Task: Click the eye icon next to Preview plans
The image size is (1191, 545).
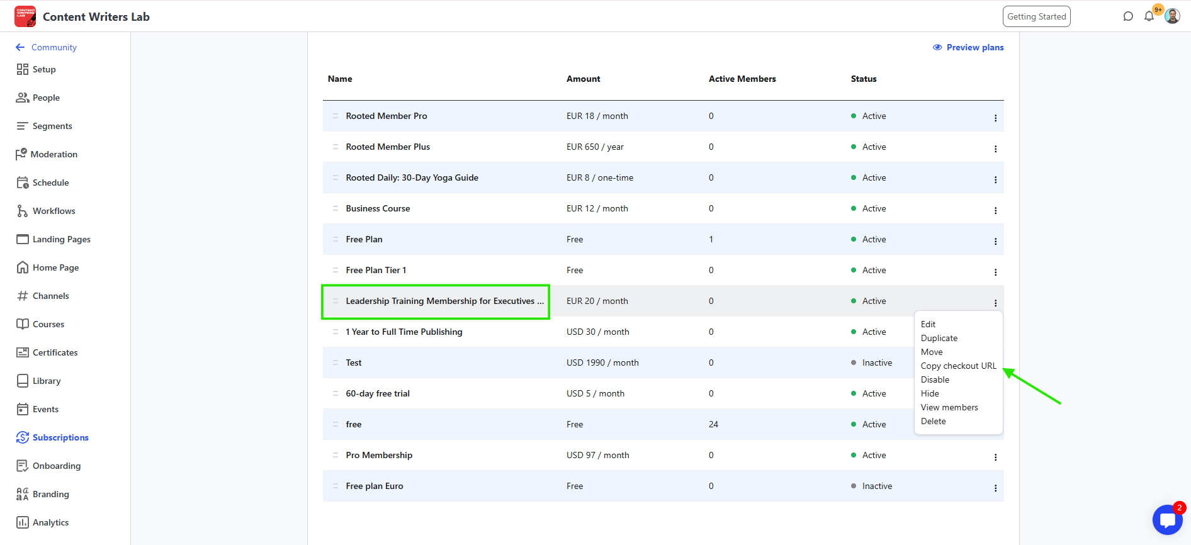Action: [937, 47]
